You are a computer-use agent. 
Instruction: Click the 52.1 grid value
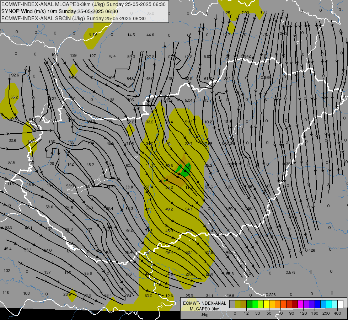189,252
